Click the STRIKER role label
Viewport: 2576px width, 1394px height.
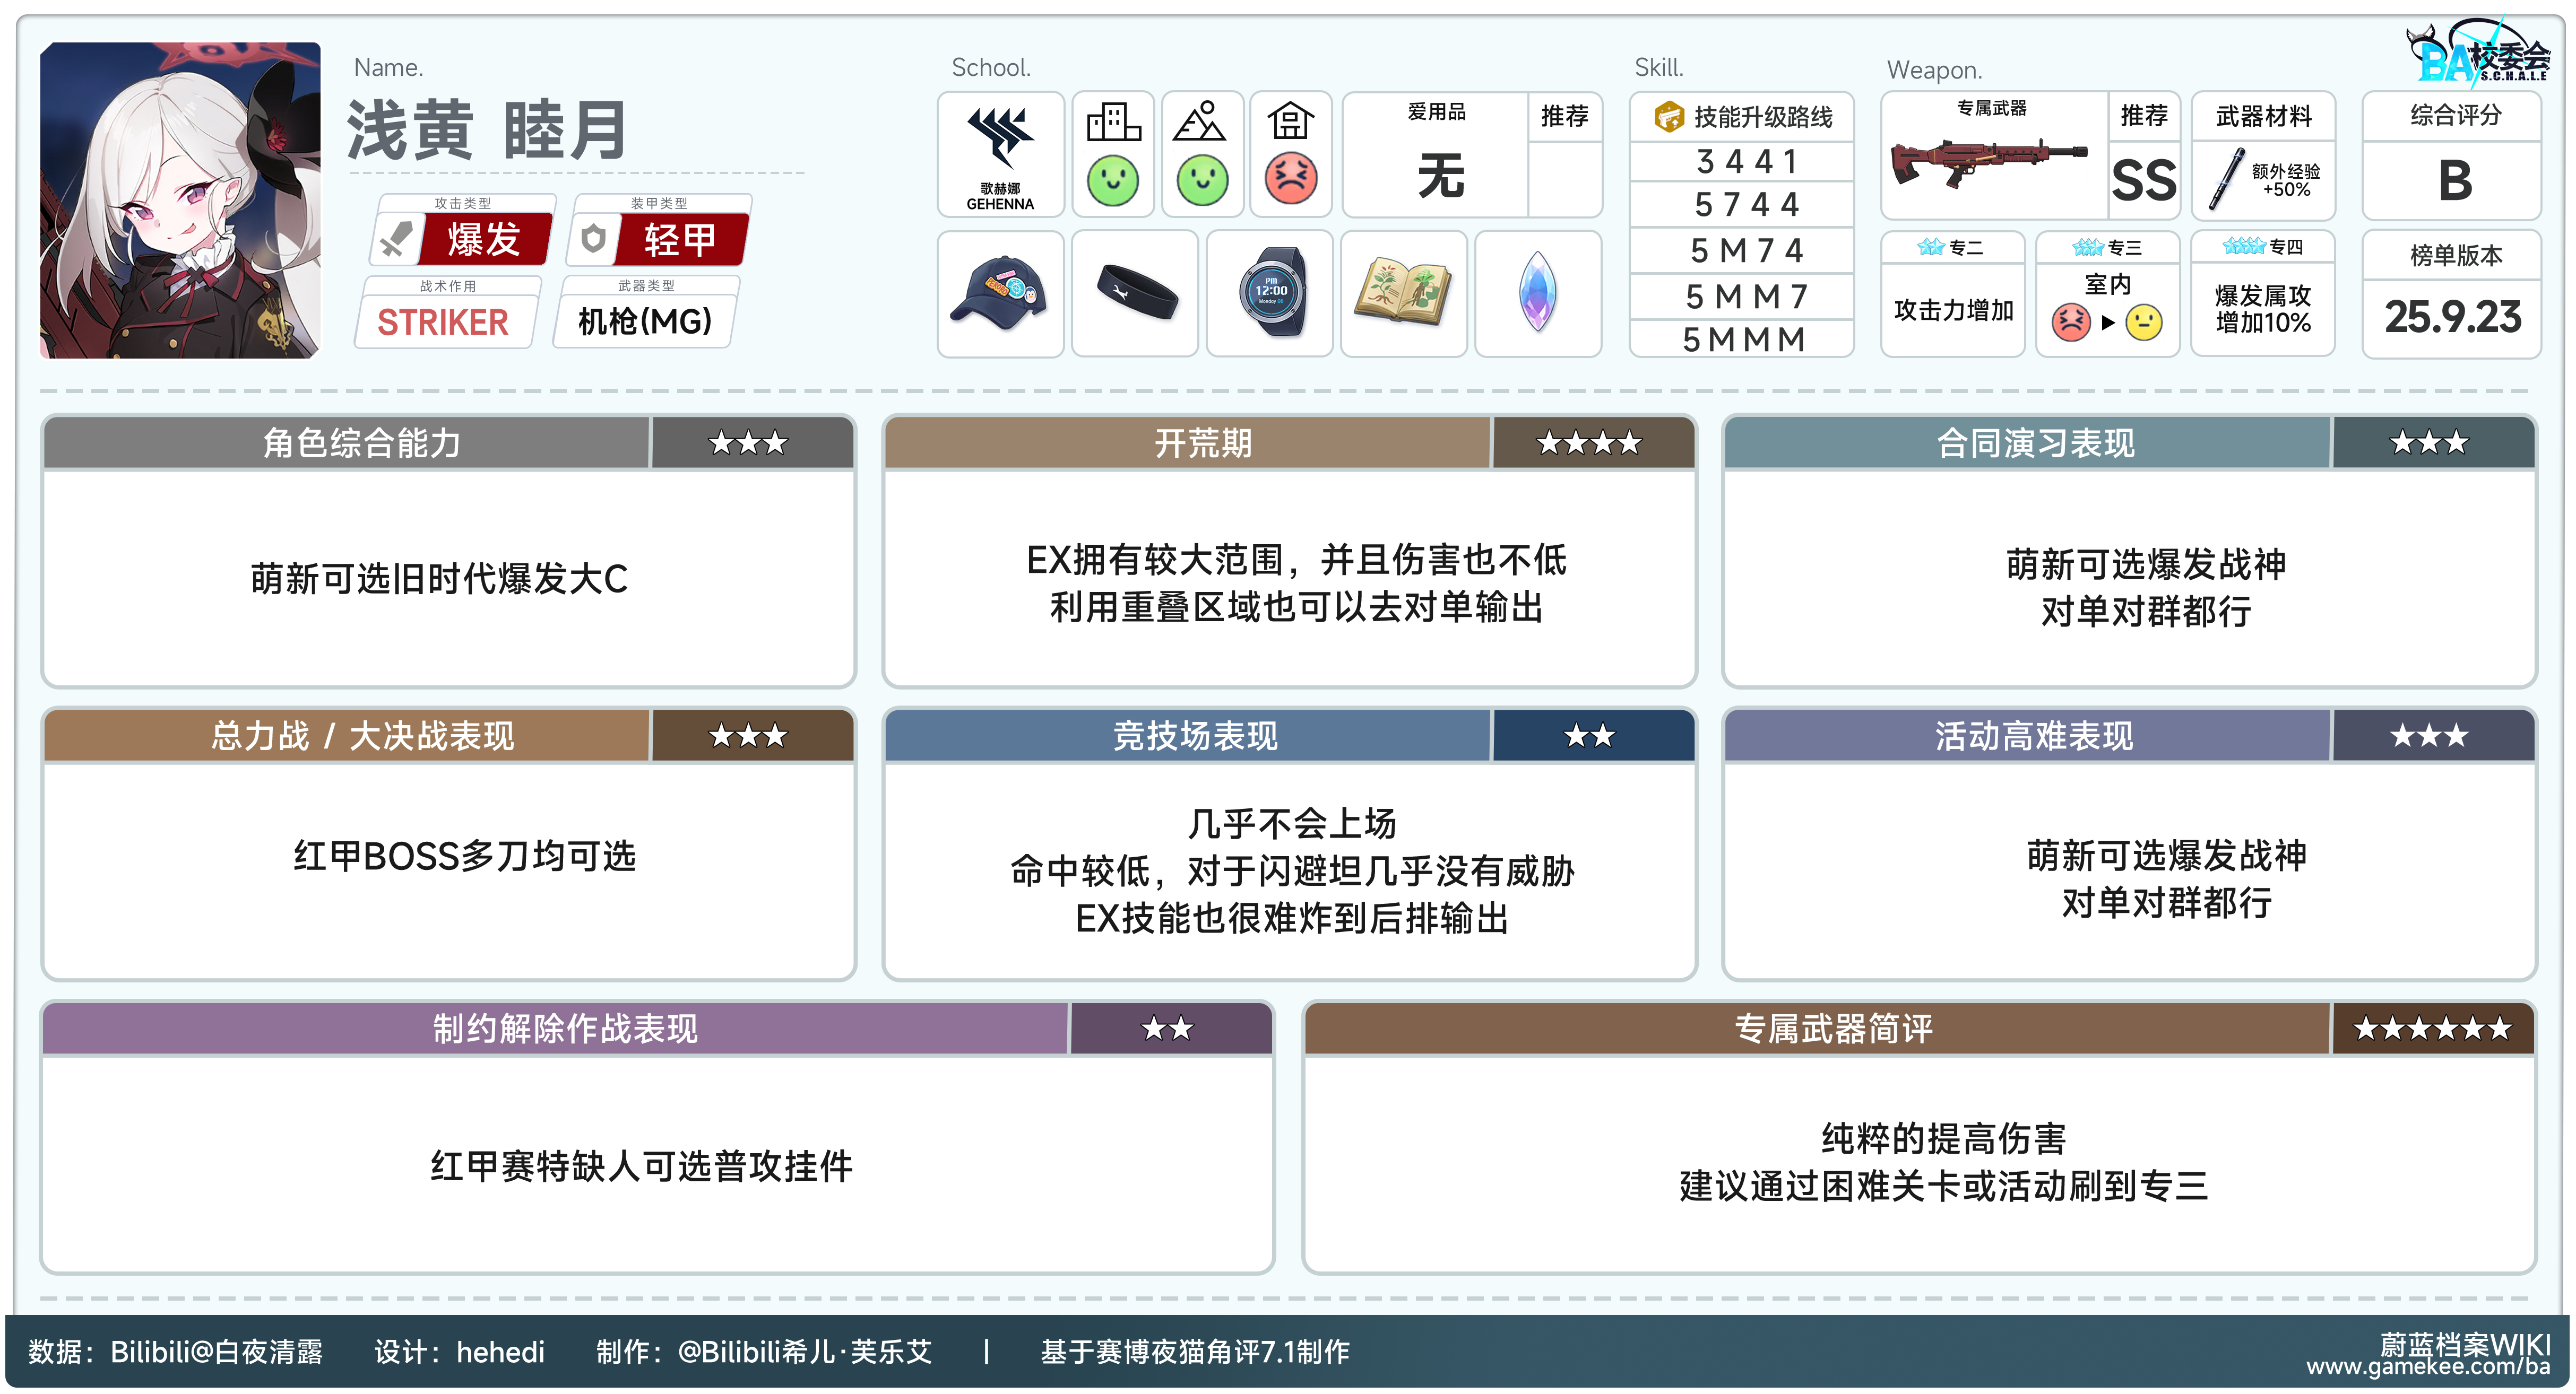(x=443, y=322)
